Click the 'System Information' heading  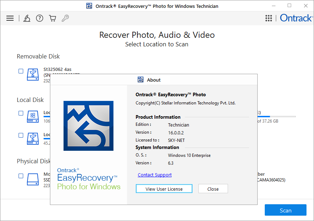[x=157, y=148]
